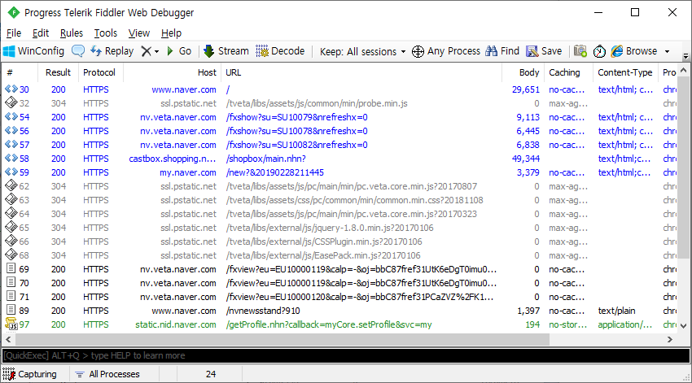
Task: Click the session 62 cached-response icon
Action: pyautogui.click(x=11, y=185)
